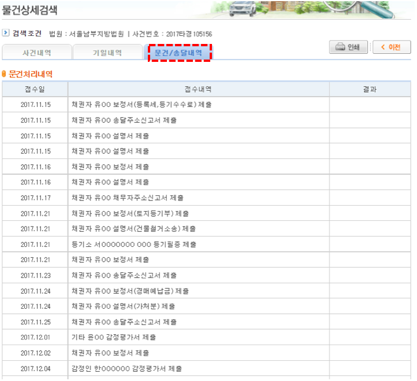The image size is (417, 381).
Task: Select the row 보정서(등록세,등기수수료) 제출
Action: (206, 105)
